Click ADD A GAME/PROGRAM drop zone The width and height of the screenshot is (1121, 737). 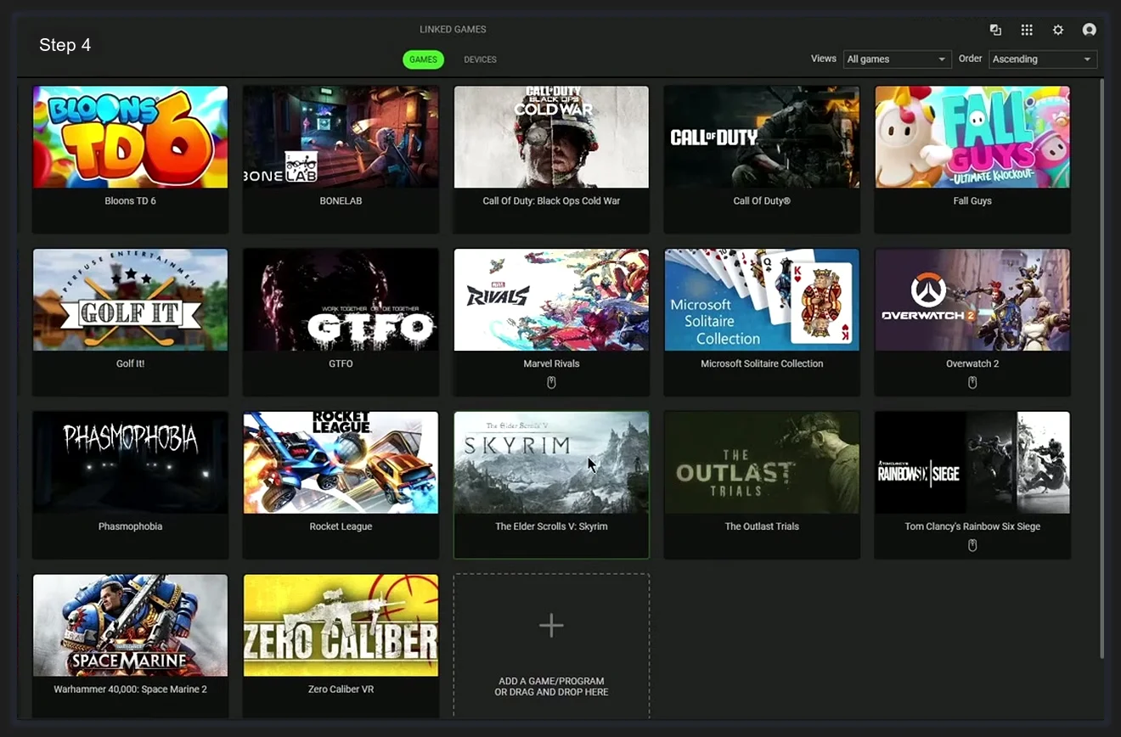(551, 686)
